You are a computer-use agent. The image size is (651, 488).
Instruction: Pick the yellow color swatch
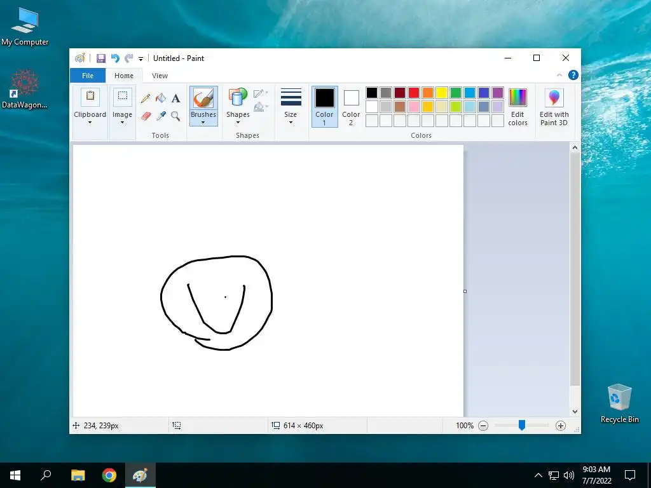tap(442, 93)
